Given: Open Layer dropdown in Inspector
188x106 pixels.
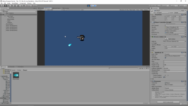Looking at the screenshot, I should point(180,13).
